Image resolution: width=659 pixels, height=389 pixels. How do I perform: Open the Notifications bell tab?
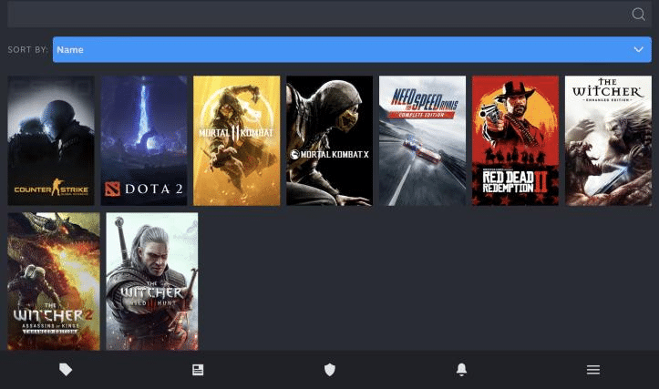[461, 370]
